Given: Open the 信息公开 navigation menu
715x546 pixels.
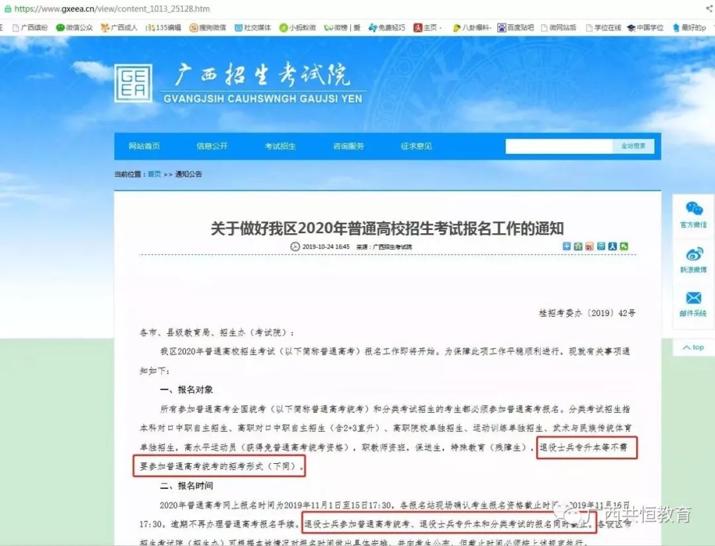Looking at the screenshot, I should 212,146.
